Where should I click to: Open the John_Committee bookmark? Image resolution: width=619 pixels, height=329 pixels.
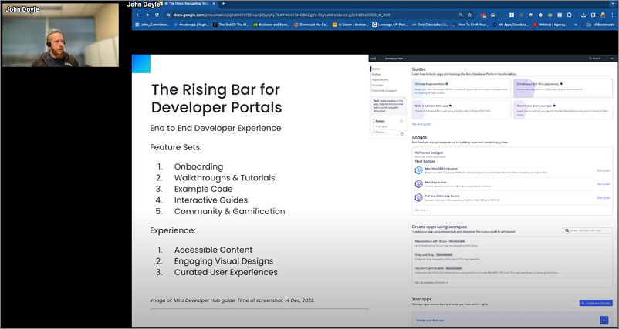pos(152,25)
